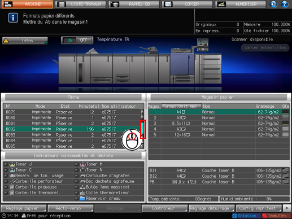292x219 pixels.
Task: Click Bac déchets agrafeuse icon
Action: coord(83,181)
